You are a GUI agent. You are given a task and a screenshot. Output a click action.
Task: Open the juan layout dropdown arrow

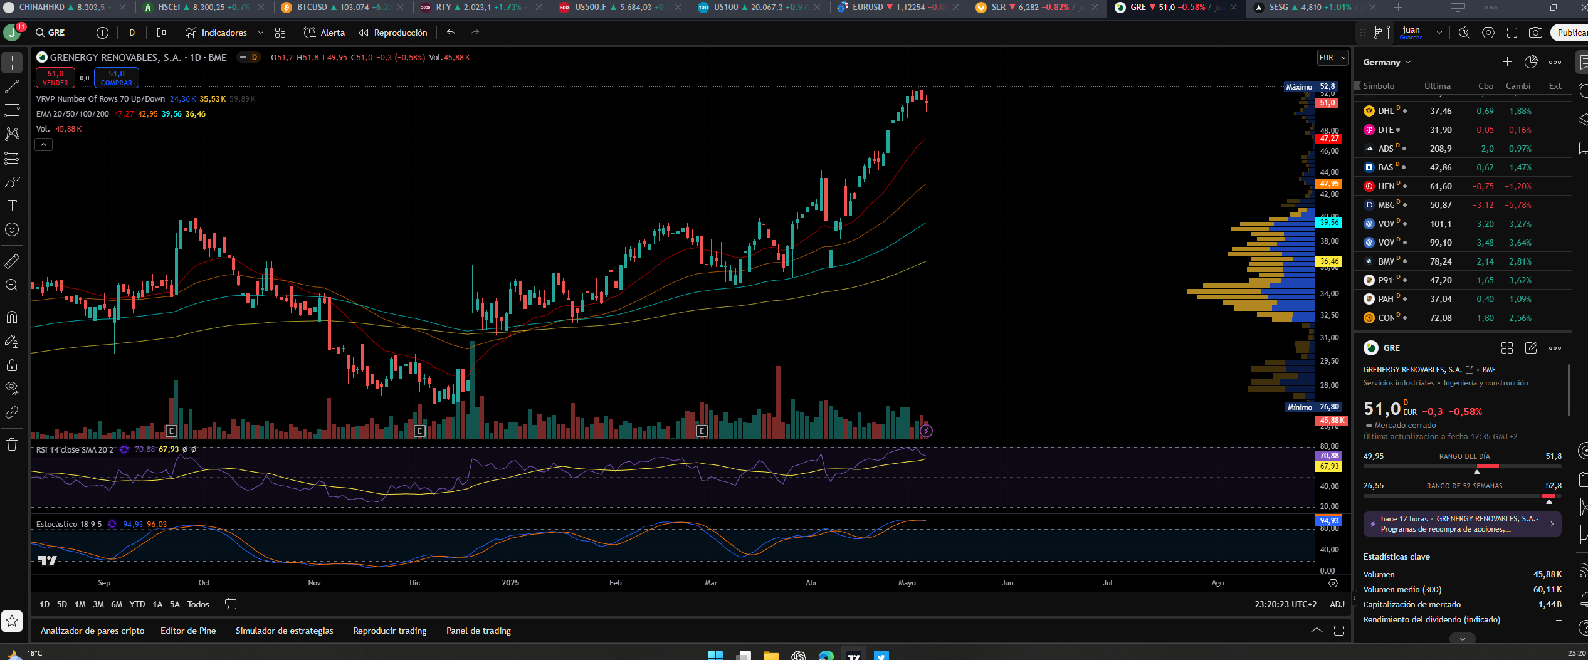1439,33
